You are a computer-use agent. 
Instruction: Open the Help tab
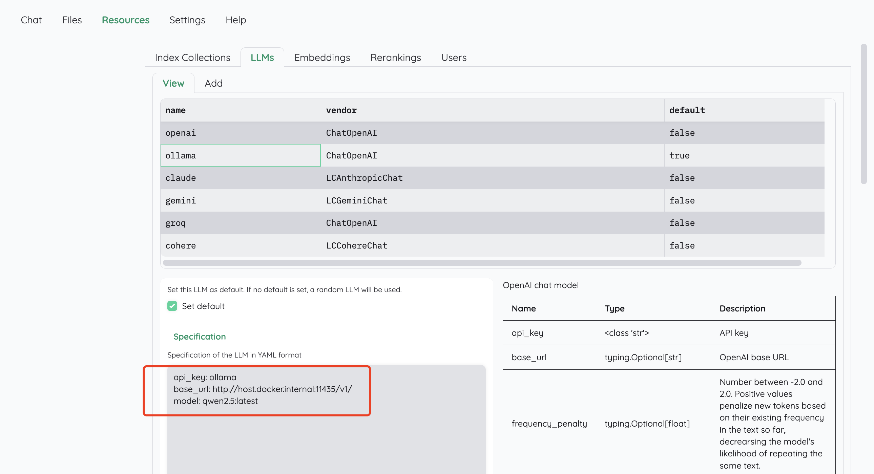pyautogui.click(x=235, y=20)
